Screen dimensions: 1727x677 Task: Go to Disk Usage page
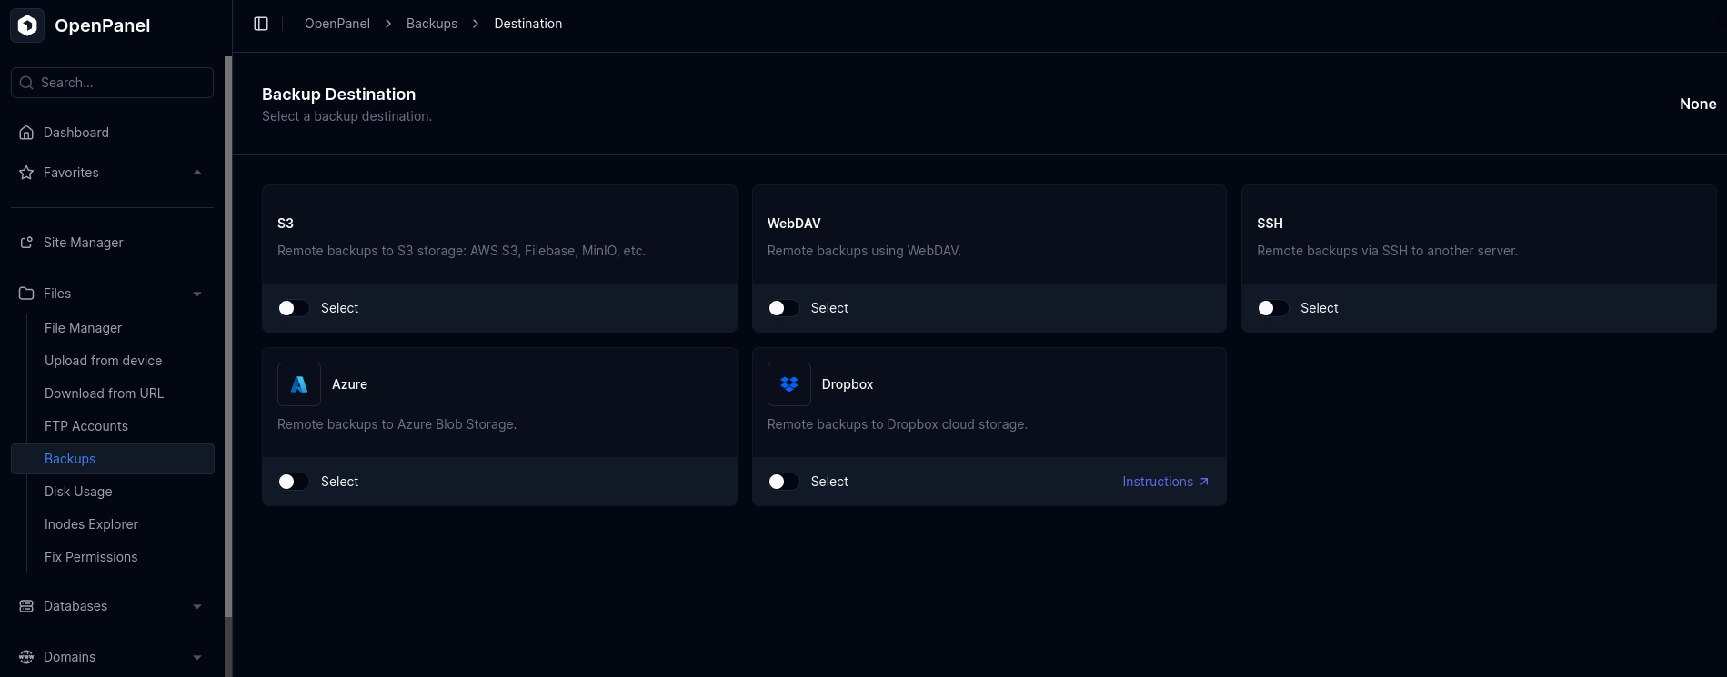coord(78,492)
